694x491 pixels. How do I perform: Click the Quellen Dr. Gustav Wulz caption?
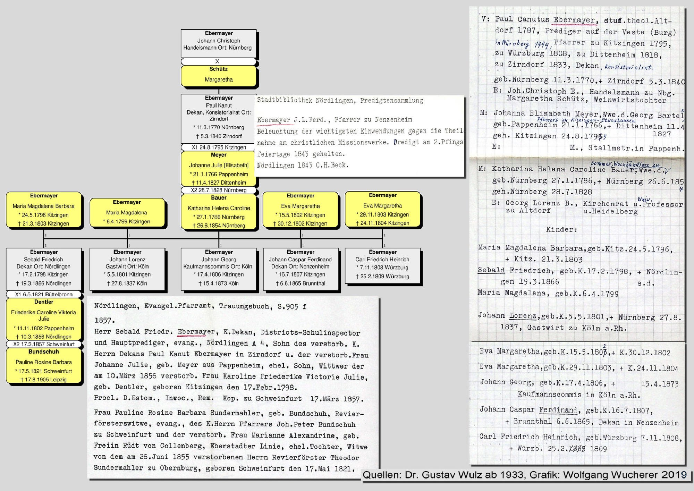pos(524,475)
